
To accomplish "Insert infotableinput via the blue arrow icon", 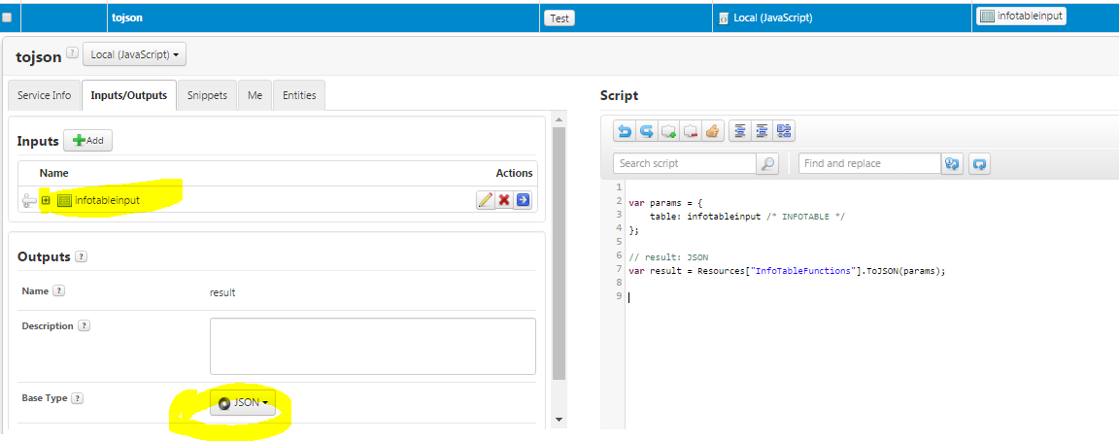I will [524, 200].
